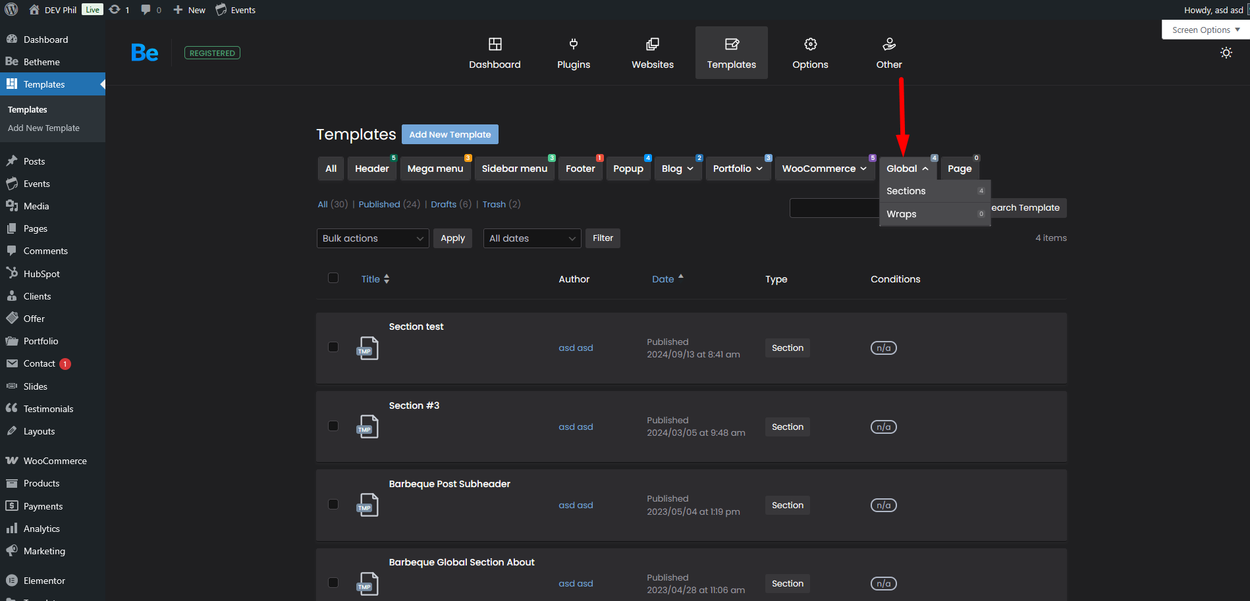
Task: Click the TMP file icon for Section #3
Action: 367,427
